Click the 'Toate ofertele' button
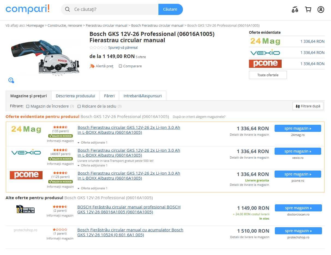 (268, 75)
